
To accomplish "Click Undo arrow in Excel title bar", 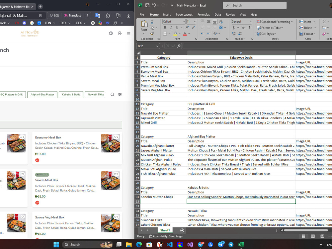I will [x=154, y=6].
